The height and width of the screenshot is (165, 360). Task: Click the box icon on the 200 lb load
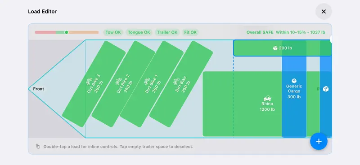(x=275, y=48)
